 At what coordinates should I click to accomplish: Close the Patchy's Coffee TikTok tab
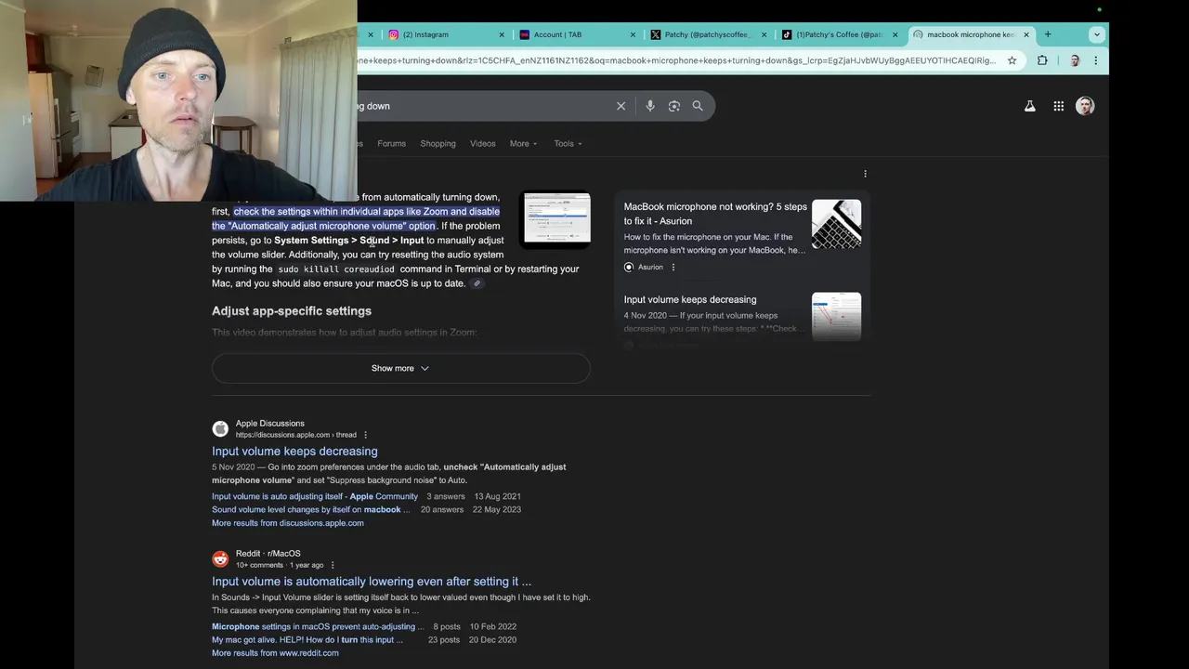coord(895,34)
